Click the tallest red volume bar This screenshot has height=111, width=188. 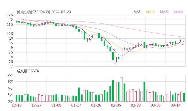click(121, 89)
